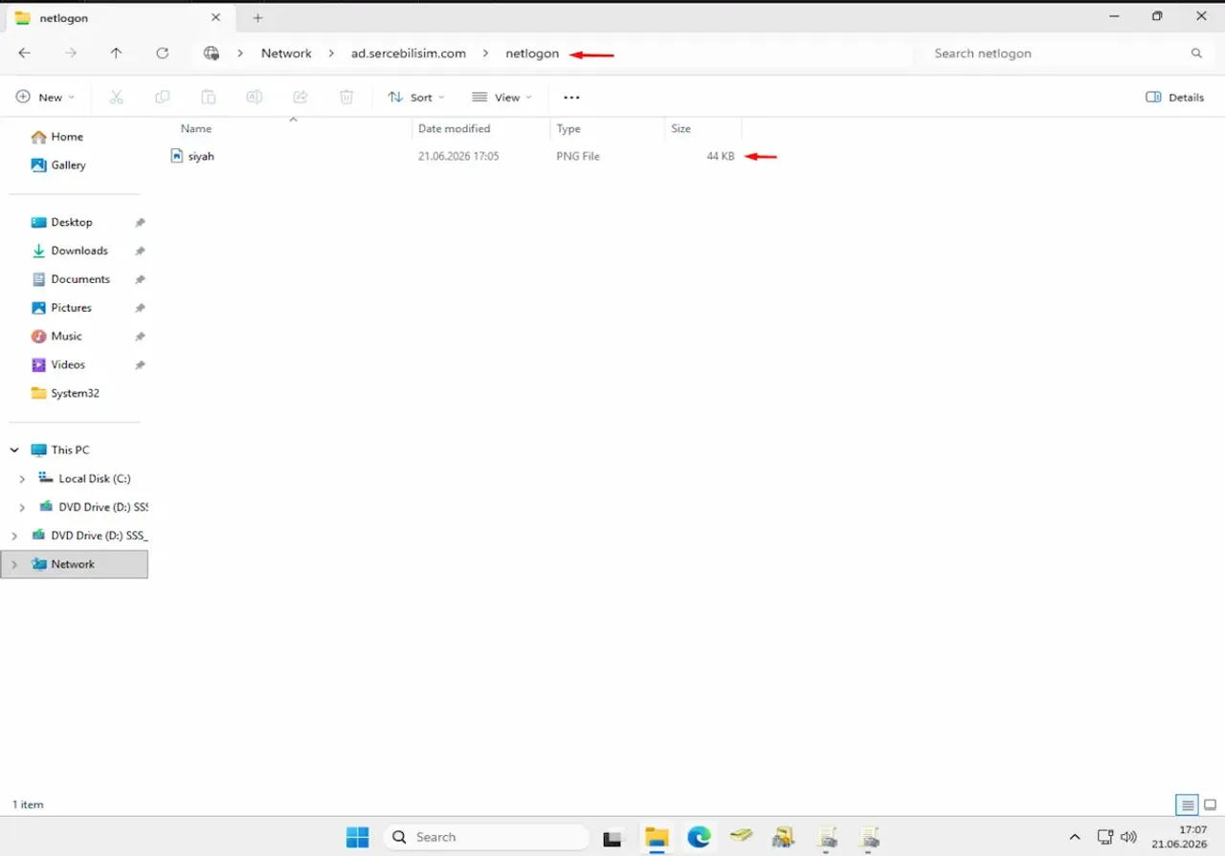Click the PNG File type cell
Screen dimensions: 1225x856
click(x=578, y=156)
